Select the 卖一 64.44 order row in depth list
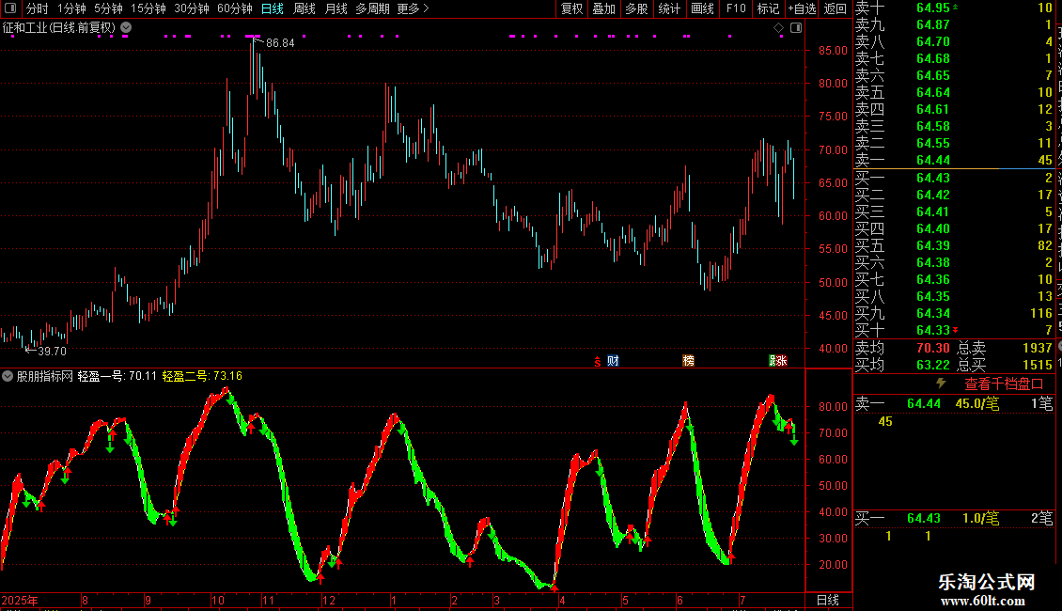This screenshot has width=1062, height=611. click(954, 161)
